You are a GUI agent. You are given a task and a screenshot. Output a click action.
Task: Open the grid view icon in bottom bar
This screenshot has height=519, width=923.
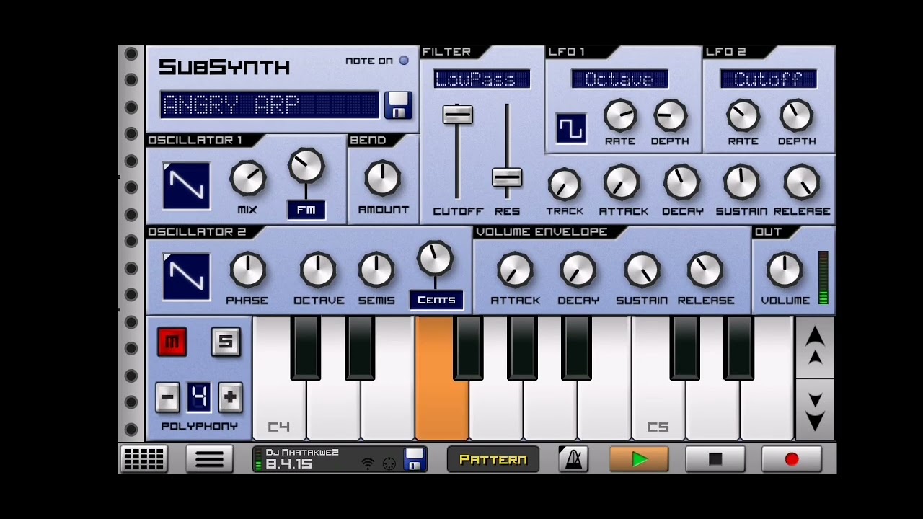point(144,459)
